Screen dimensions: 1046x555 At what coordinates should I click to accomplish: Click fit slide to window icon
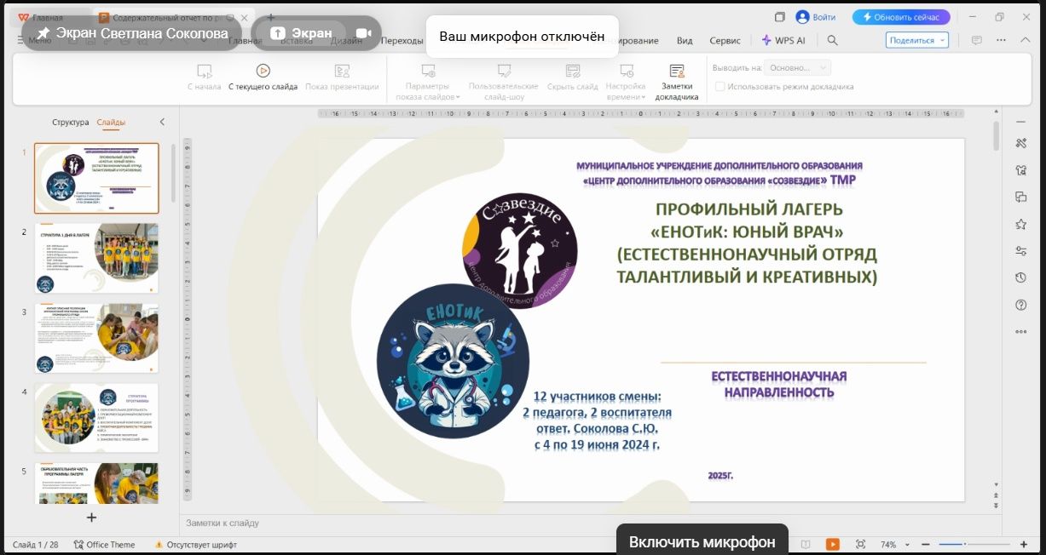[x=860, y=544]
